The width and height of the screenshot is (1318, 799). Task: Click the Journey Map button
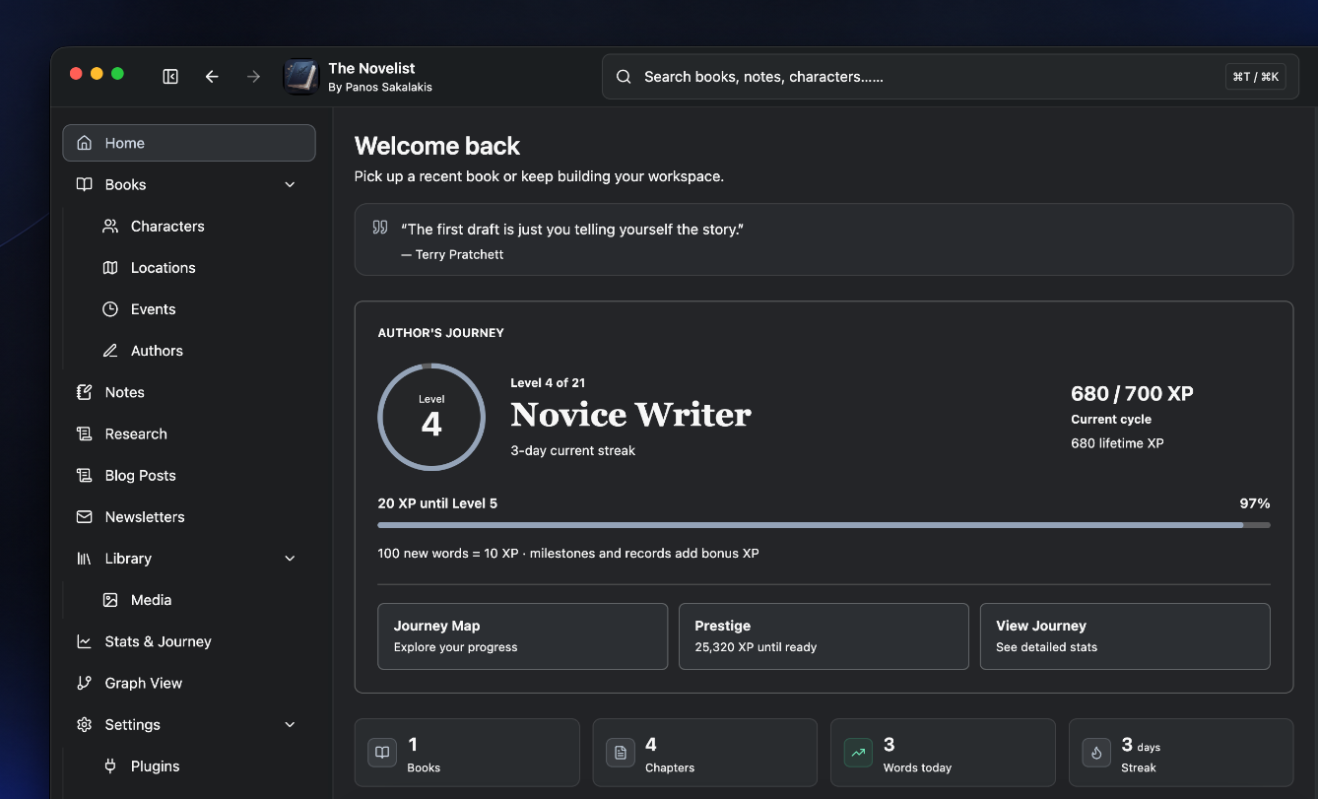pyautogui.click(x=522, y=636)
